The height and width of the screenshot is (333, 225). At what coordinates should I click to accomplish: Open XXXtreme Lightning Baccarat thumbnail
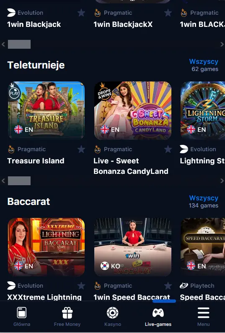click(46, 247)
